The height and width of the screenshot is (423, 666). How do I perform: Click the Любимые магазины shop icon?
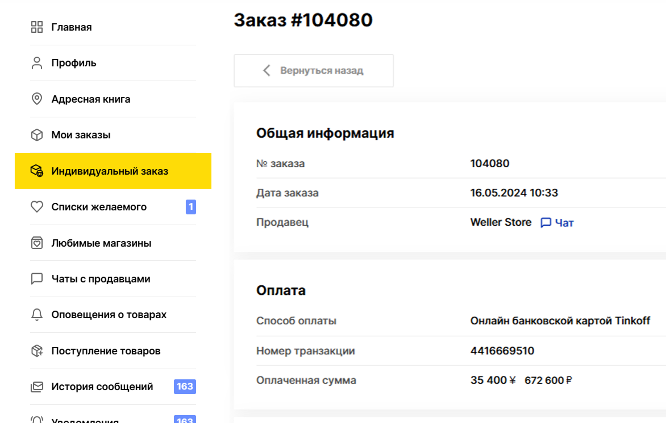tap(36, 243)
